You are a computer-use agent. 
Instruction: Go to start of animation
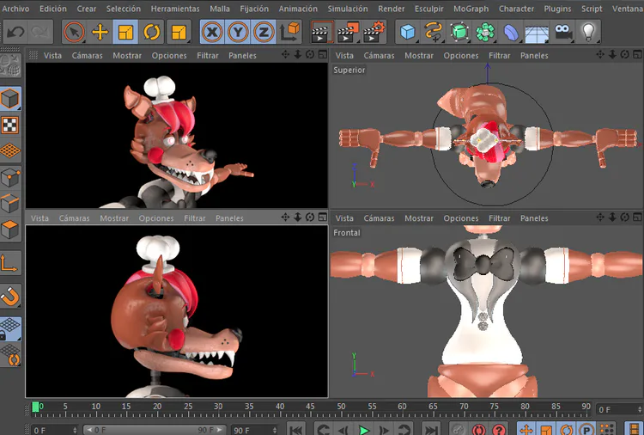[296, 430]
